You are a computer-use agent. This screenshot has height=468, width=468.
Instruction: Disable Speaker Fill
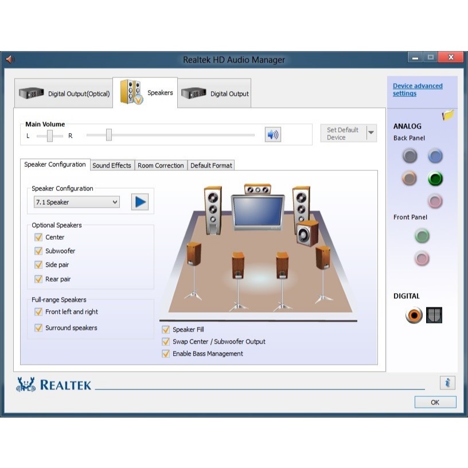click(166, 330)
